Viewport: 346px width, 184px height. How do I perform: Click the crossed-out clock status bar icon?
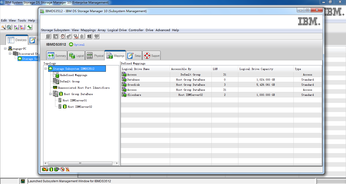tap(62, 169)
